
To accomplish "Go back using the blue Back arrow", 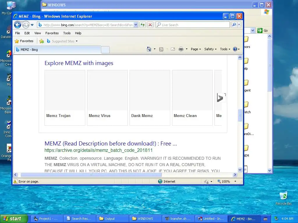I will coord(17,25).
